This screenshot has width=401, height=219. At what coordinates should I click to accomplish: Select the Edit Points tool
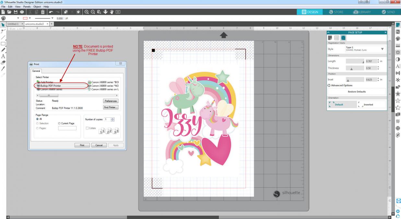coord(3,31)
